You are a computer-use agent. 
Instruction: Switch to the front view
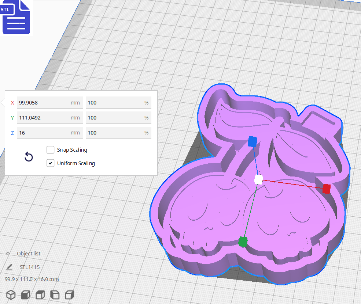(x=25, y=295)
